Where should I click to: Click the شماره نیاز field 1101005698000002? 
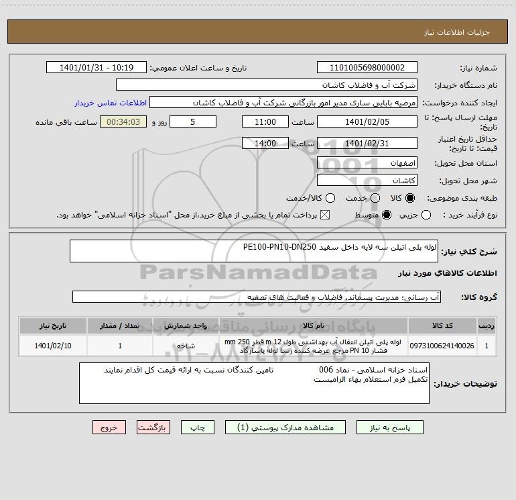pos(367,67)
